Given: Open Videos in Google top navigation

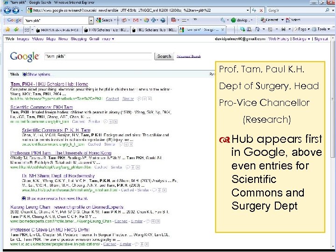Looking at the screenshot, I should coord(38,39).
